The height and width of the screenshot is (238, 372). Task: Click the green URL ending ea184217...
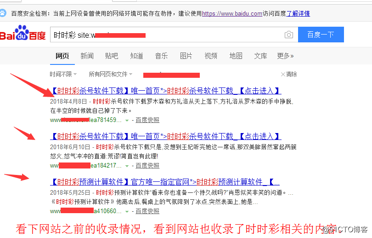(85, 165)
